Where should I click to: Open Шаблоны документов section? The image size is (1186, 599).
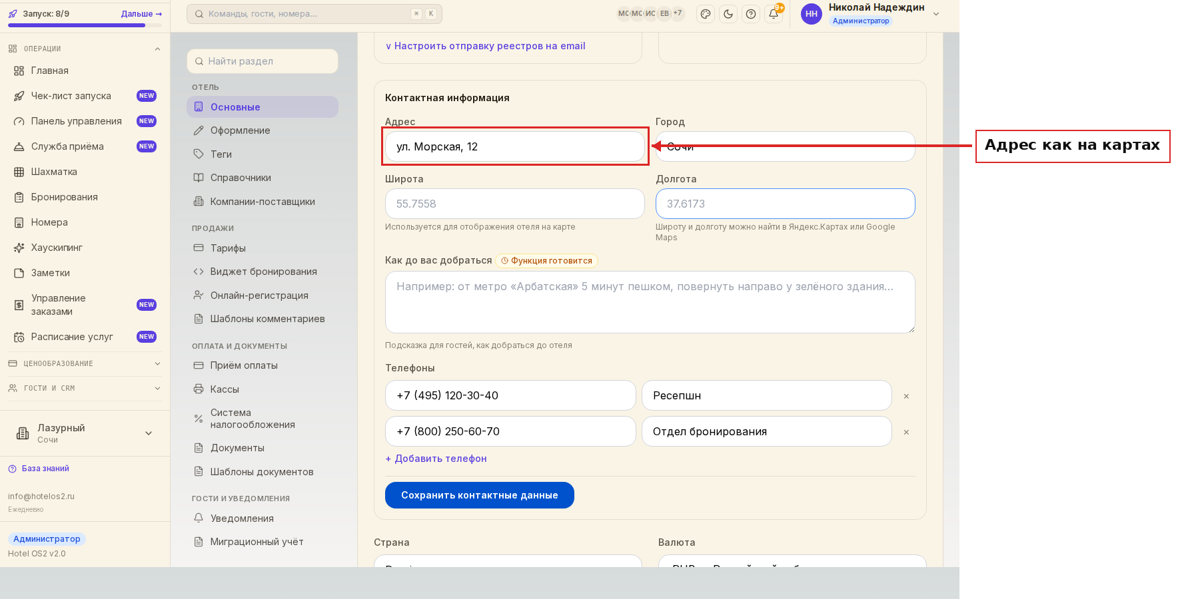[x=263, y=472]
